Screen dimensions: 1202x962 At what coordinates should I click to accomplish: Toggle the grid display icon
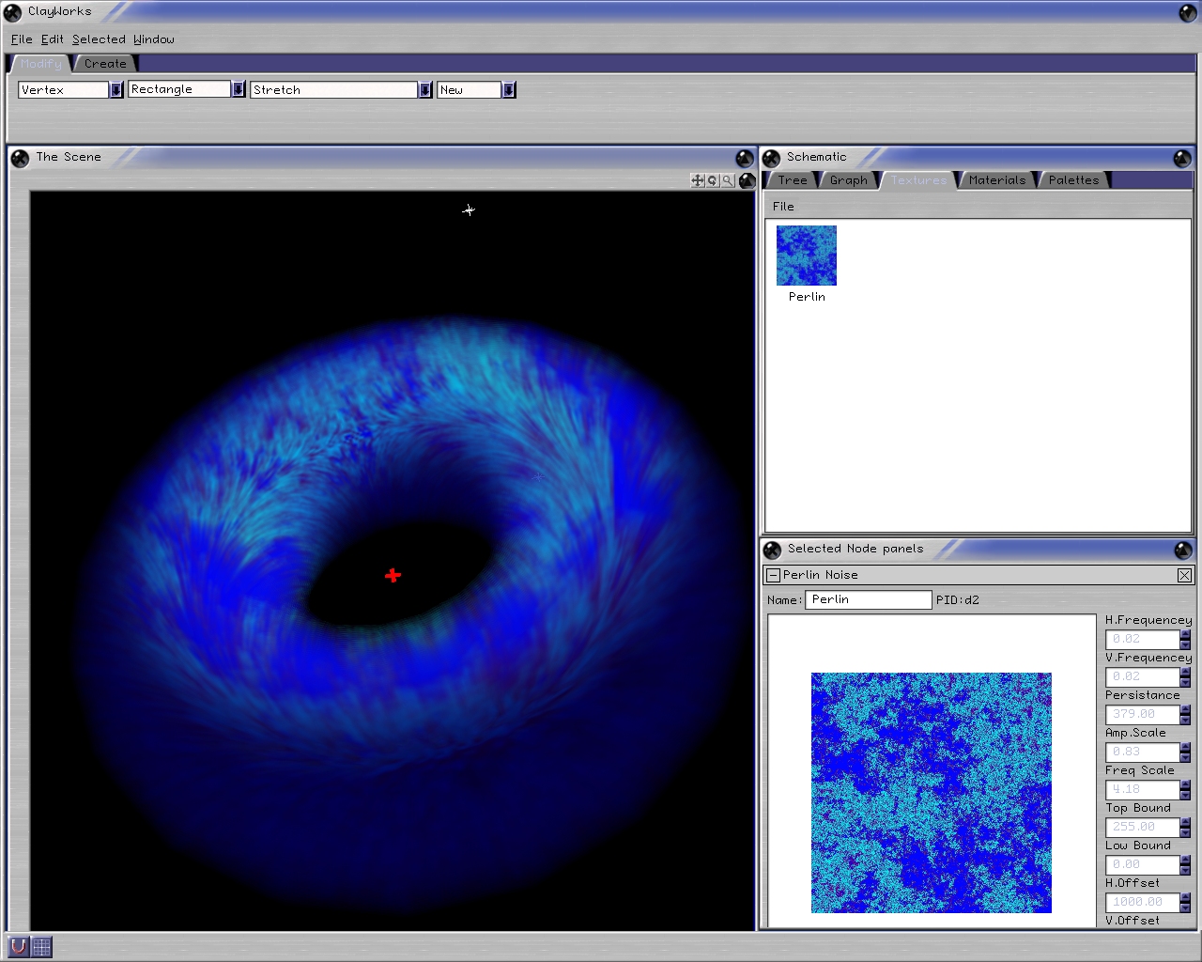pyautogui.click(x=41, y=946)
